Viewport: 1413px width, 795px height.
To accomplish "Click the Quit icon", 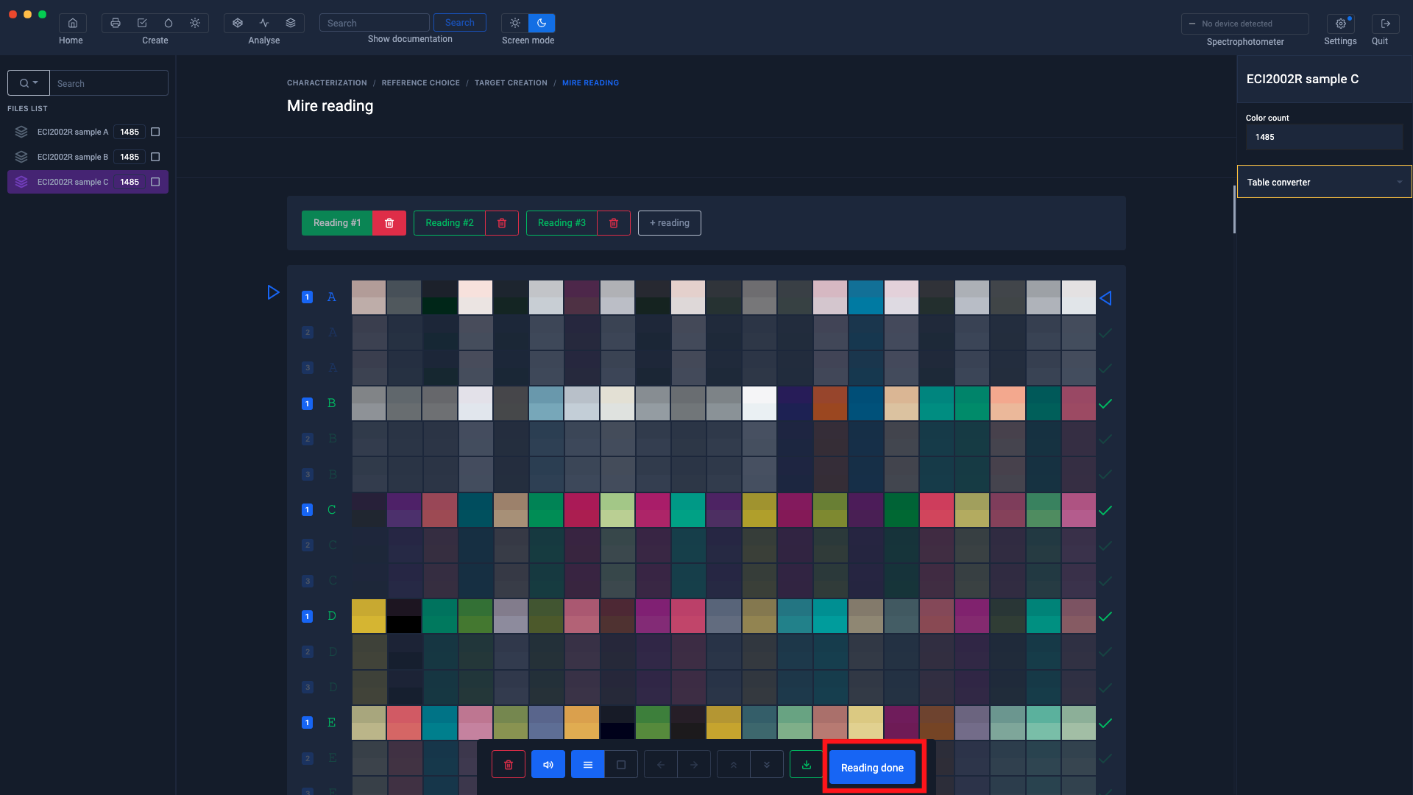I will pyautogui.click(x=1386, y=24).
